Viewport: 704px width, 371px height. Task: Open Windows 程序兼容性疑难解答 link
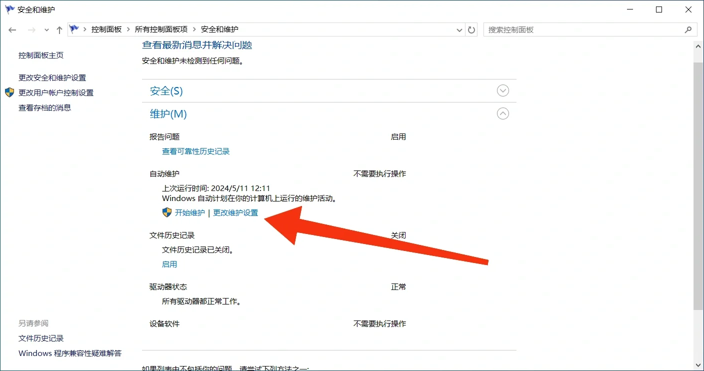[70, 353]
